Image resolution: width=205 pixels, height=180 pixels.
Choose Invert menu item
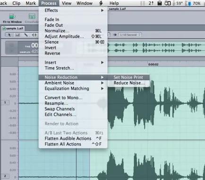(73, 48)
